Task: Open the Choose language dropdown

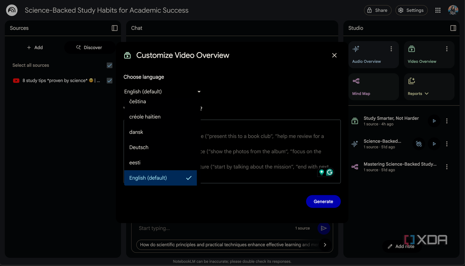Action: click(162, 91)
